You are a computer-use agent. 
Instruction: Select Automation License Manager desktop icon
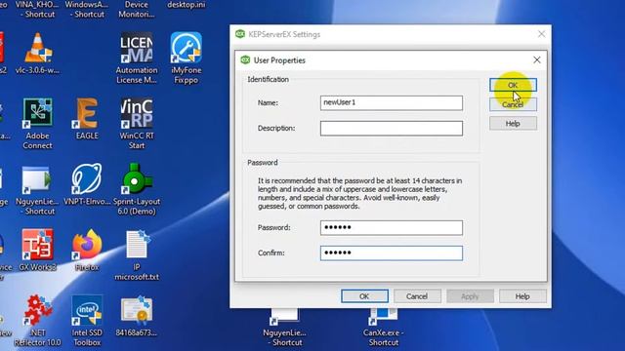click(137, 58)
